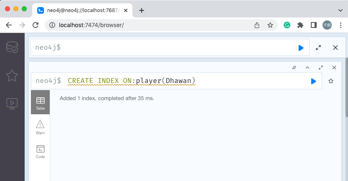
Task: Open the Chrome profile avatar
Action: click(x=327, y=25)
